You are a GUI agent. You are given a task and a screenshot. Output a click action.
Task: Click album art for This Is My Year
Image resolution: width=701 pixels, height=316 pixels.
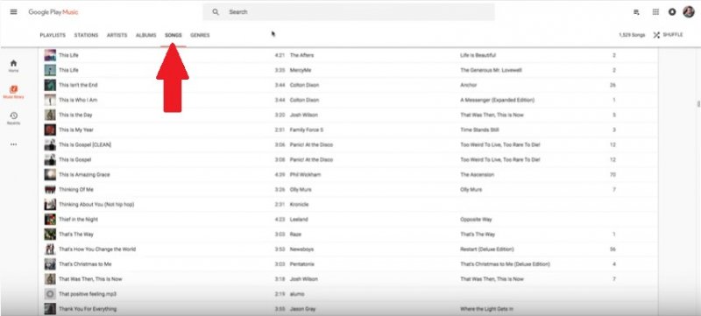(x=50, y=130)
